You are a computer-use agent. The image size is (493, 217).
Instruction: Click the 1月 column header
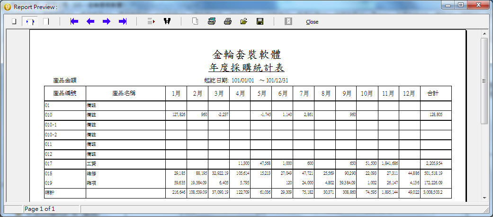coord(176,93)
